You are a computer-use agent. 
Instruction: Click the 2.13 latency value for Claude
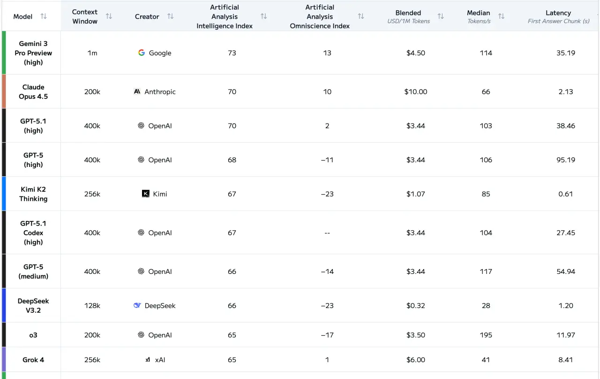click(x=566, y=91)
